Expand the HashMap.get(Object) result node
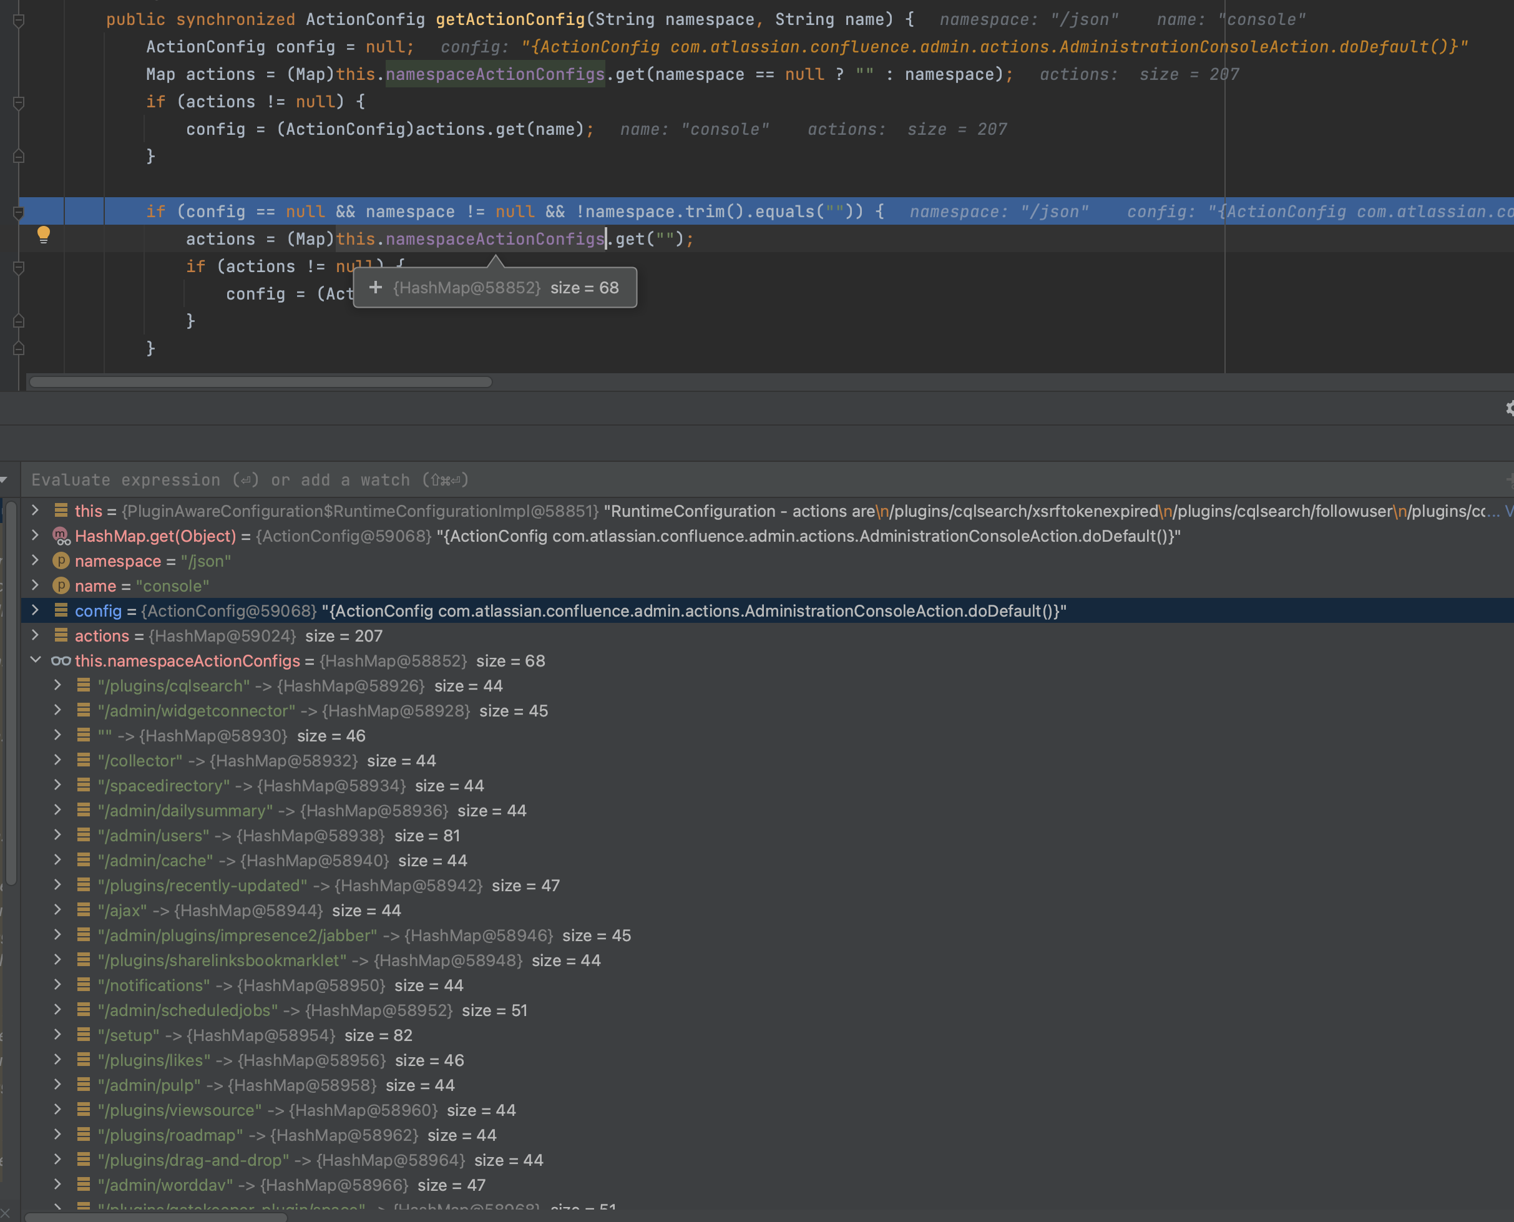The image size is (1514, 1222). [35, 535]
